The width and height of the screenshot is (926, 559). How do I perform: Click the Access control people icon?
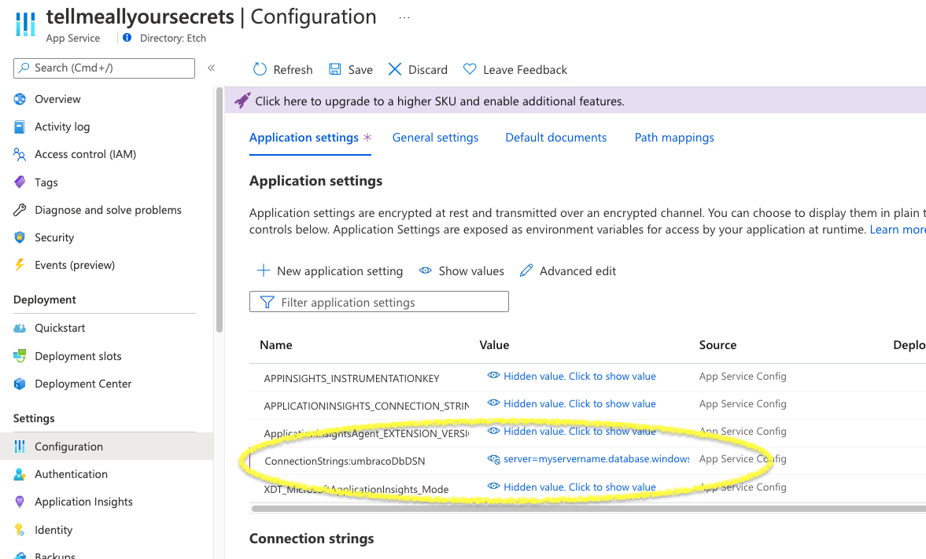(x=20, y=155)
